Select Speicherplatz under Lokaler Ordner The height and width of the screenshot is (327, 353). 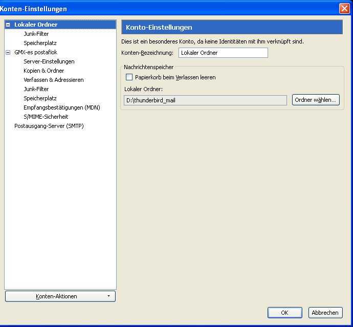point(40,43)
